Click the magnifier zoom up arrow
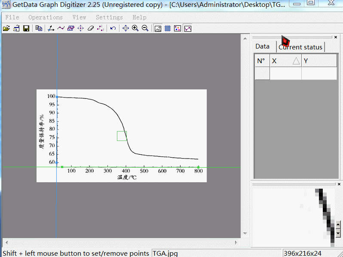Viewport: 343px width, 257px height. tap(338, 224)
